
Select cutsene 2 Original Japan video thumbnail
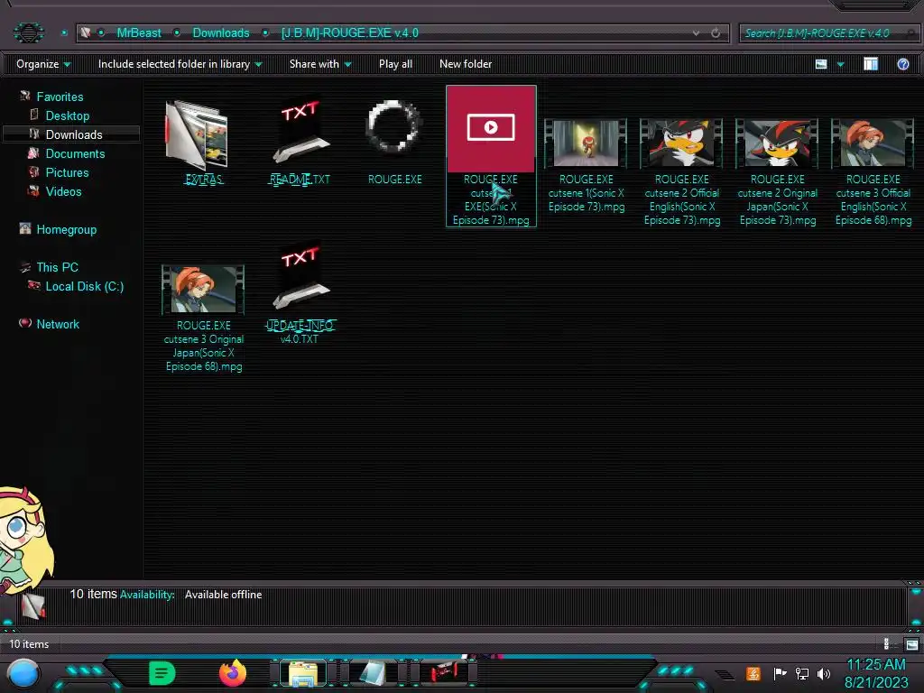(777, 143)
